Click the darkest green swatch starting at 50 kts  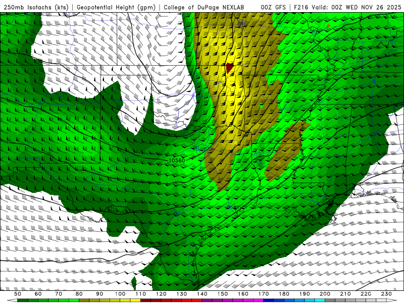[x=22, y=300]
